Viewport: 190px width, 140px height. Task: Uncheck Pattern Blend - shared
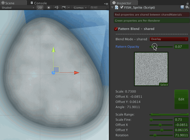pyautogui.click(x=116, y=29)
